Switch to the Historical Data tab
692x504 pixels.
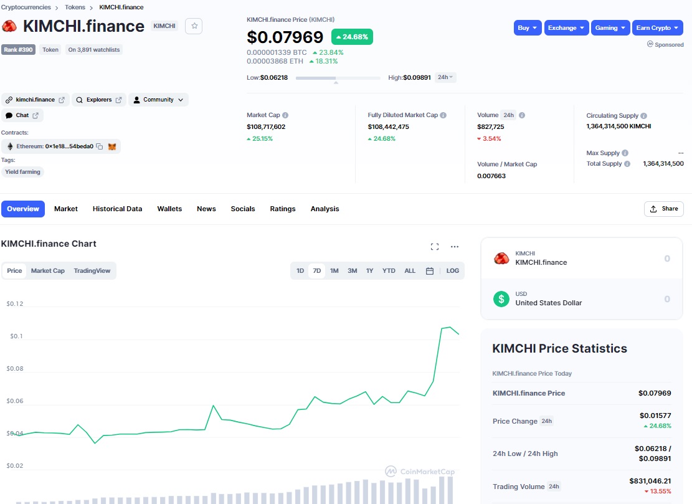pos(117,209)
